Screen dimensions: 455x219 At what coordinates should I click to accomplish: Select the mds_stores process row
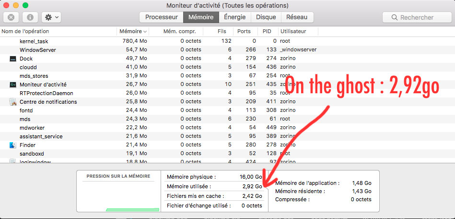coord(227,76)
